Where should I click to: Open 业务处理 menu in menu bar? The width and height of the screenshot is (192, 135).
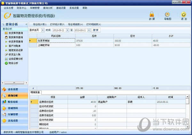pos(8,8)
